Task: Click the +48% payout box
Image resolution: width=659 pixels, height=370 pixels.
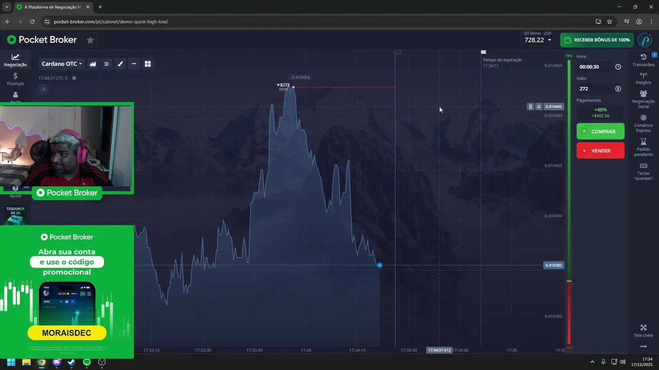Action: [x=600, y=113]
